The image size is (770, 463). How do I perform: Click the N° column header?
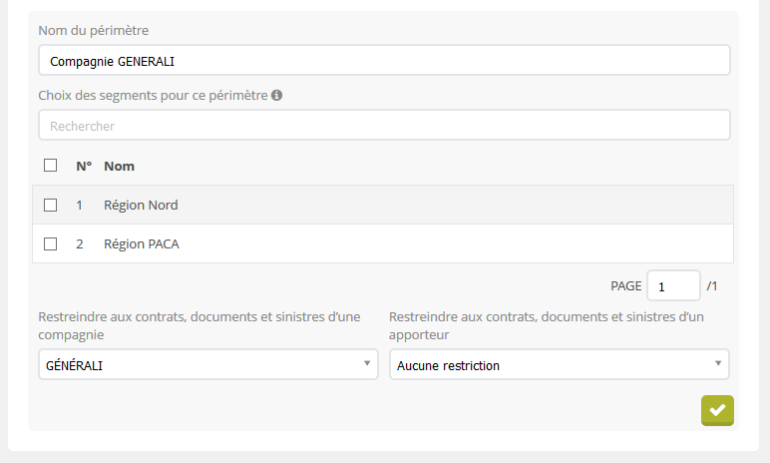tap(84, 166)
